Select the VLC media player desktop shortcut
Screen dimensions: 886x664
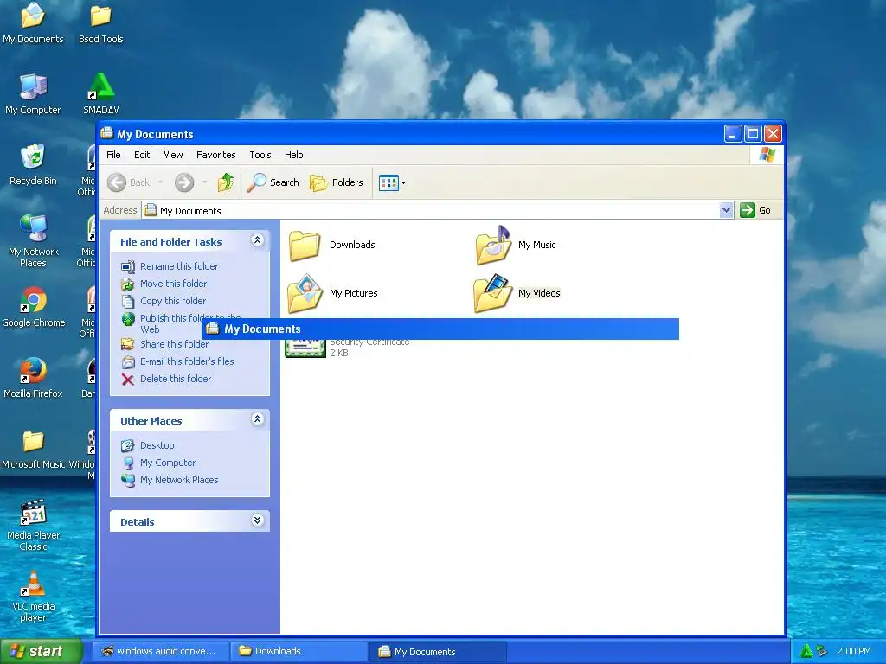33,597
